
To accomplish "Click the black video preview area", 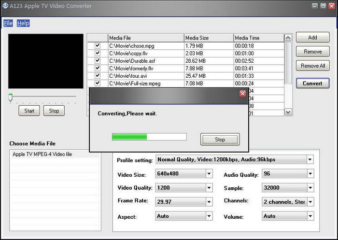I will point(46,61).
